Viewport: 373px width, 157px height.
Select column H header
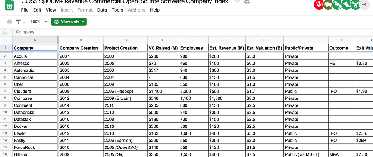pyautogui.click(x=306, y=40)
